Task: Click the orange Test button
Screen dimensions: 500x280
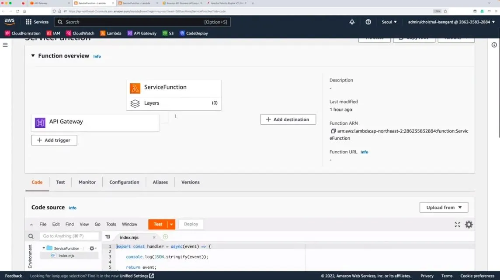Action: click(x=158, y=224)
